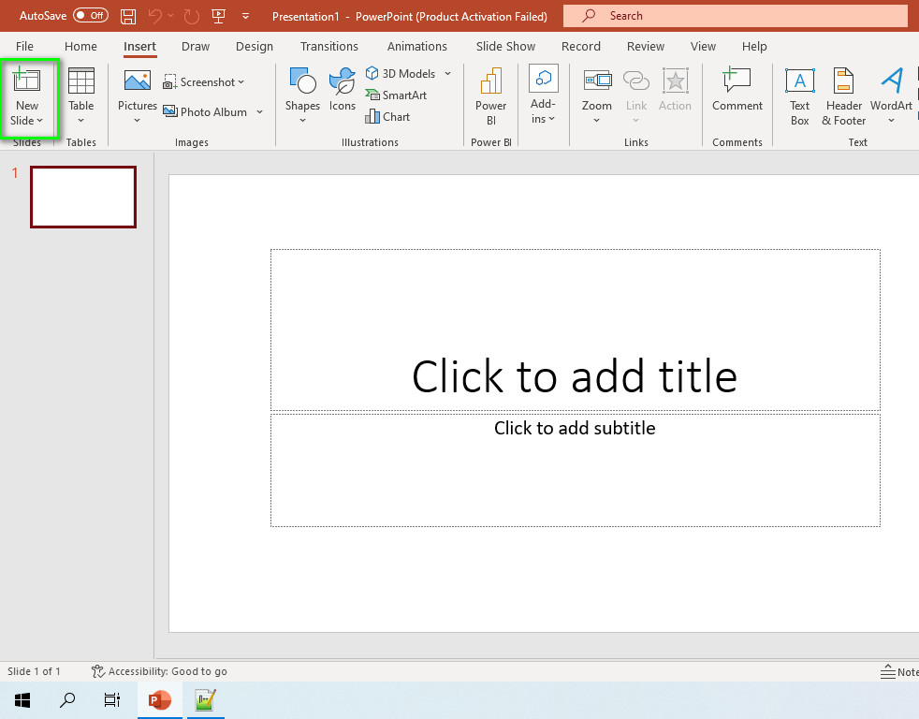Select slide 1 thumbnail
Viewport: 919px width, 719px height.
[x=83, y=197]
